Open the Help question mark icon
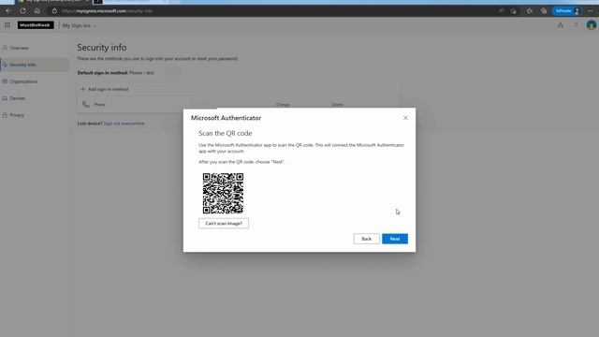Screen dimensions: 599x337 (x=576, y=25)
